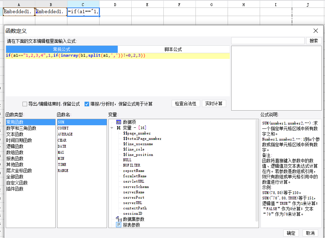Select 数组函数 in function type list
The width and height of the screenshot is (325, 238).
15,152
